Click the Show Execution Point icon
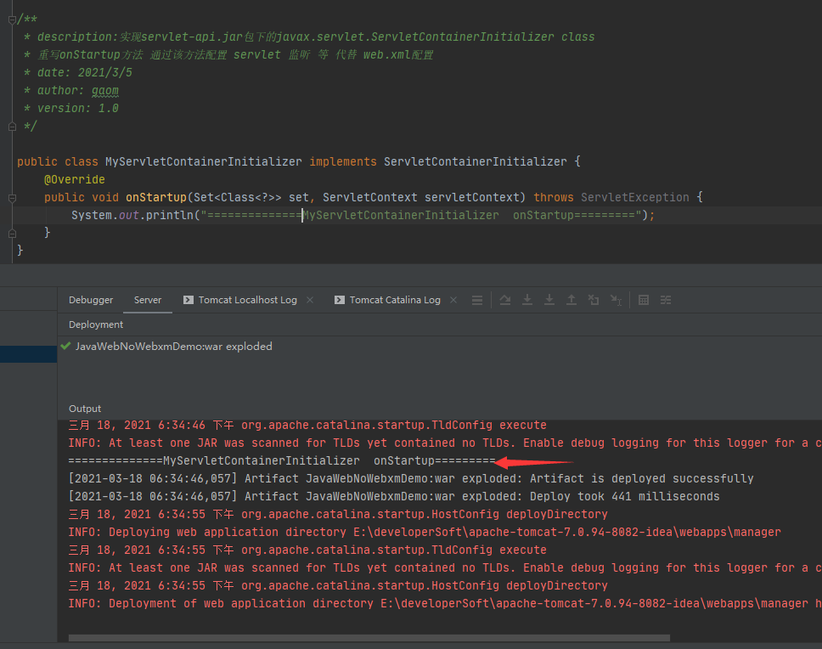This screenshot has height=649, width=822. click(477, 300)
